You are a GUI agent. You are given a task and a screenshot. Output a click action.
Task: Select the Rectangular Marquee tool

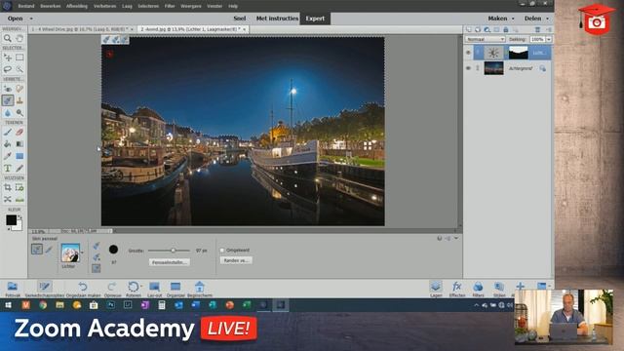point(19,58)
